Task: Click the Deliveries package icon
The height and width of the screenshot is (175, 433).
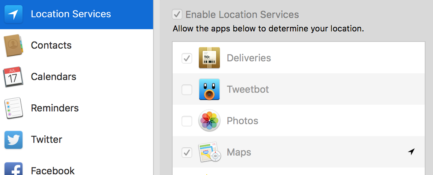Action: pos(209,58)
